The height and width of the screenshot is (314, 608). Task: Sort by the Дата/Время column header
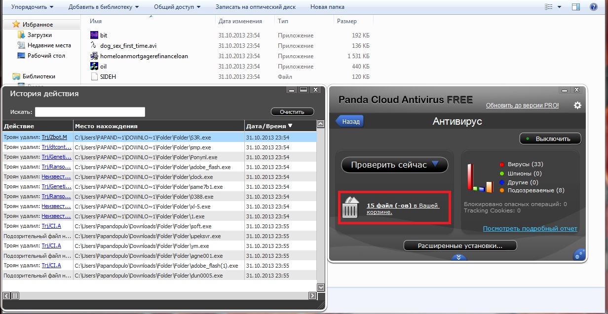click(280, 126)
